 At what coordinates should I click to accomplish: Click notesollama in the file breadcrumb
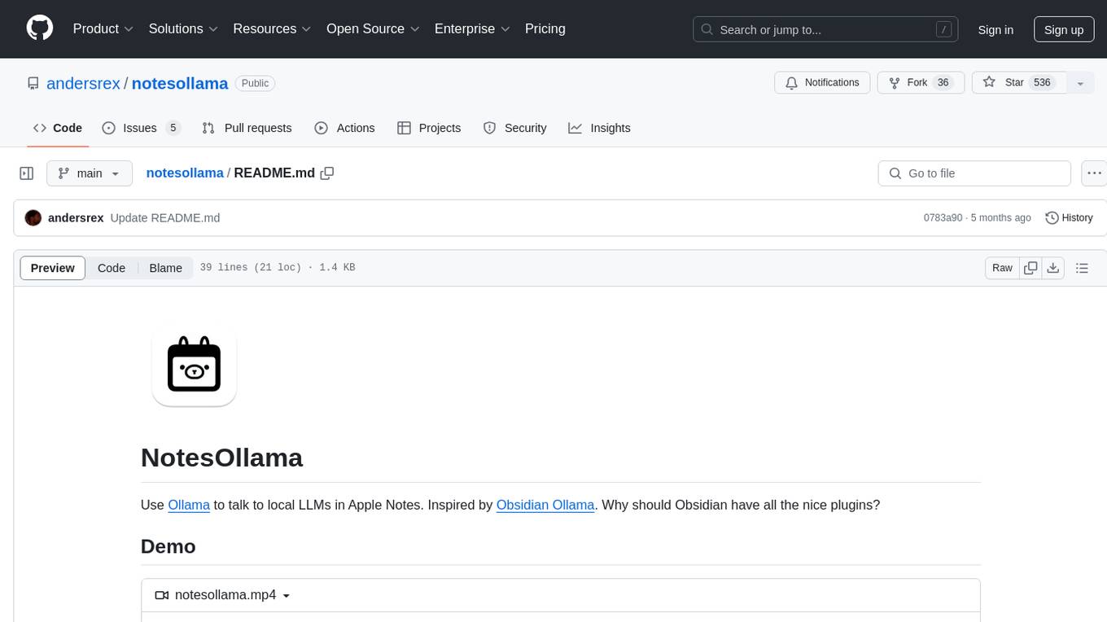coord(185,173)
